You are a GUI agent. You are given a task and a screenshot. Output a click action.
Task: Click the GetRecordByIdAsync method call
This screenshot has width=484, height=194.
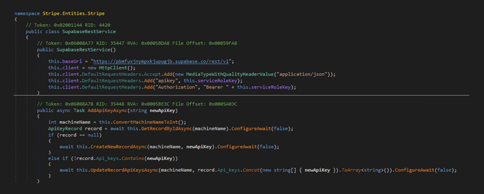tap(164, 128)
